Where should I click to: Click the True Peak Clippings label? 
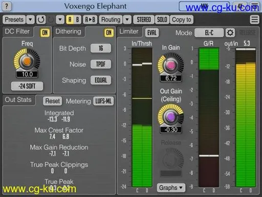click(59, 165)
